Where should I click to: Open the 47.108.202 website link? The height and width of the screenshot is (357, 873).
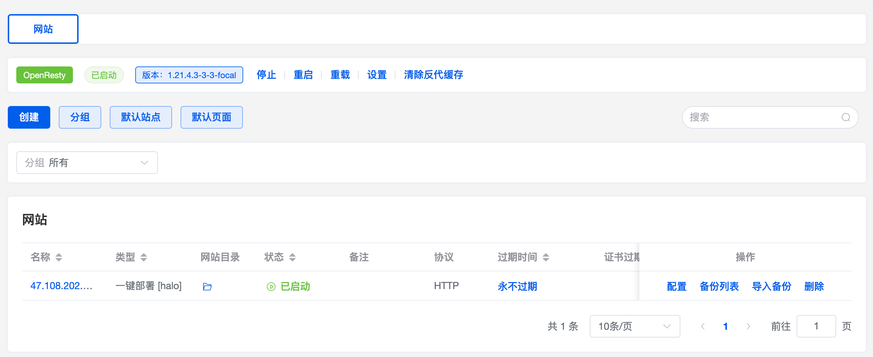point(61,286)
